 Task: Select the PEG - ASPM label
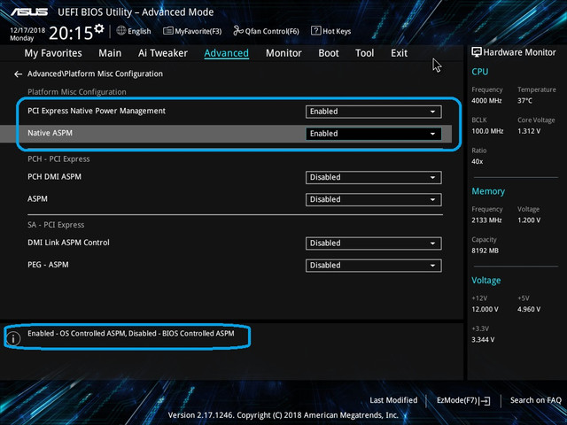tap(48, 265)
